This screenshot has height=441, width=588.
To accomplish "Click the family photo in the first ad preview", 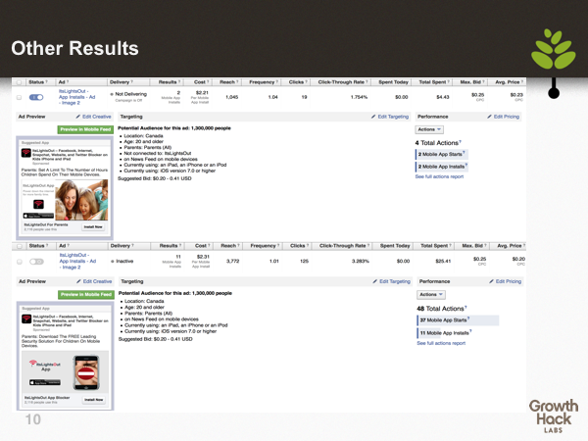I will coord(81,200).
